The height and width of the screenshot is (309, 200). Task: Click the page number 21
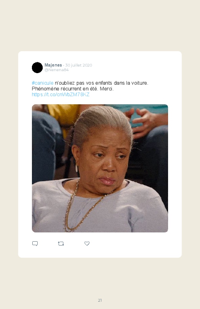tap(100, 300)
